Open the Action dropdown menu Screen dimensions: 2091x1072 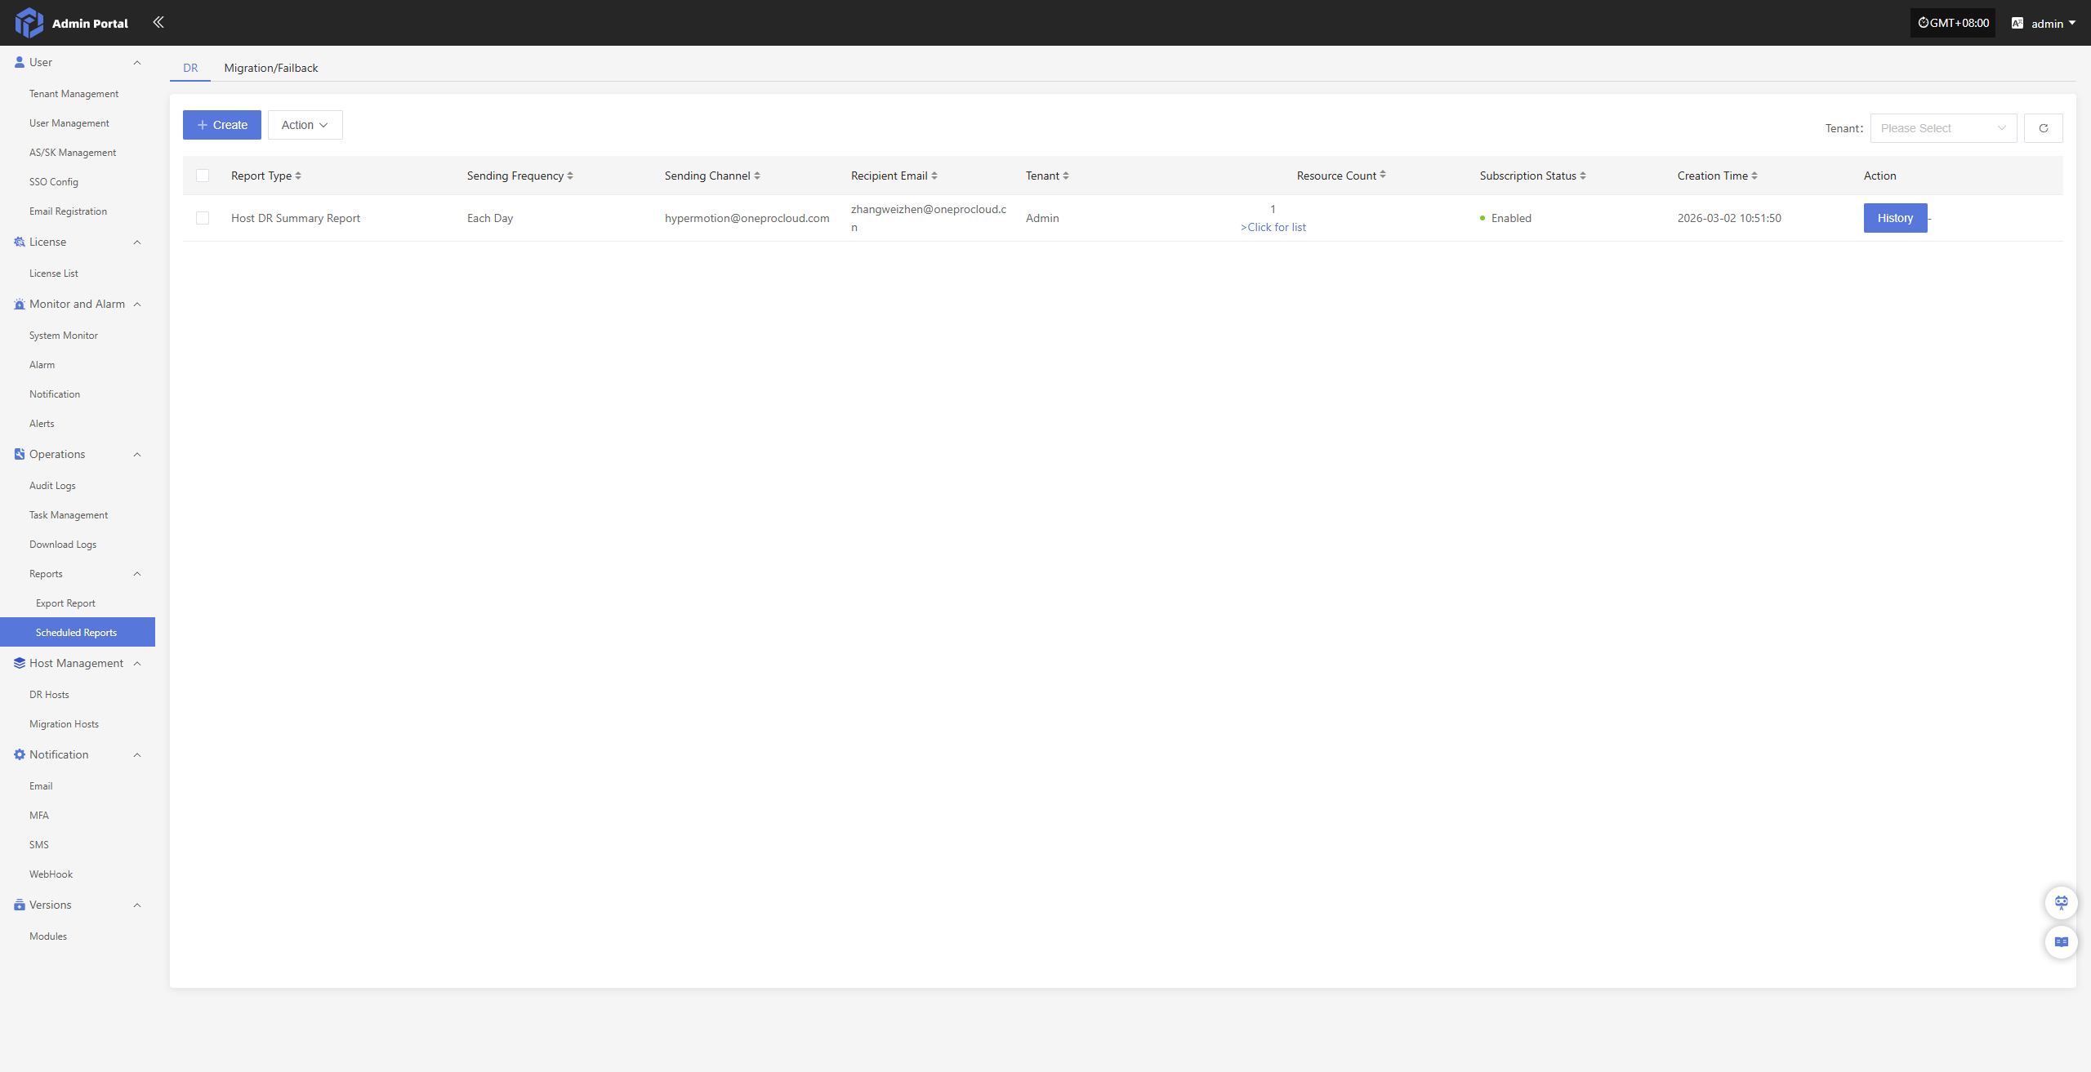tap(305, 125)
